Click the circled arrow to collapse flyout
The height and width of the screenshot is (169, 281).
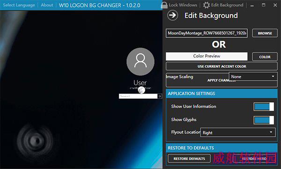tap(172, 15)
